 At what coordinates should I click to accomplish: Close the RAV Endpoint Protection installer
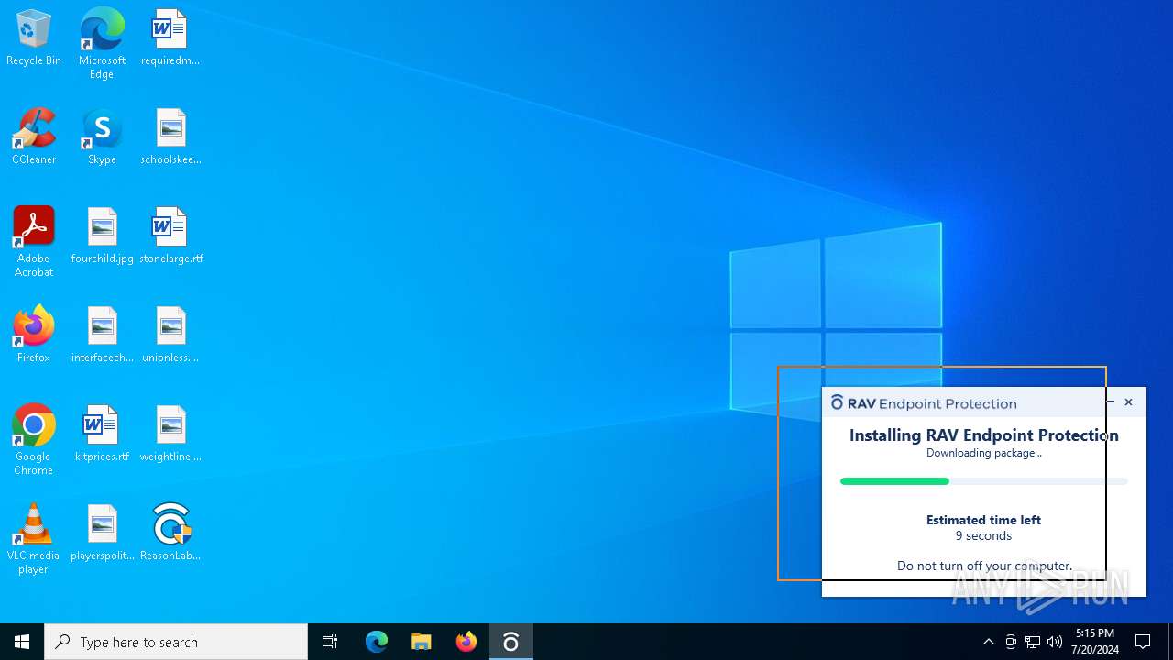[x=1128, y=402]
